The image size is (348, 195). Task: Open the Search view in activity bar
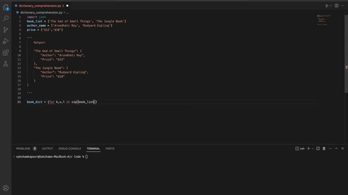(6, 18)
